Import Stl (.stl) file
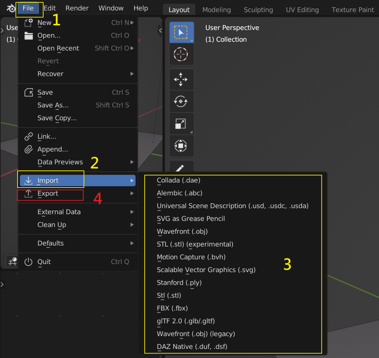 [x=233, y=296]
